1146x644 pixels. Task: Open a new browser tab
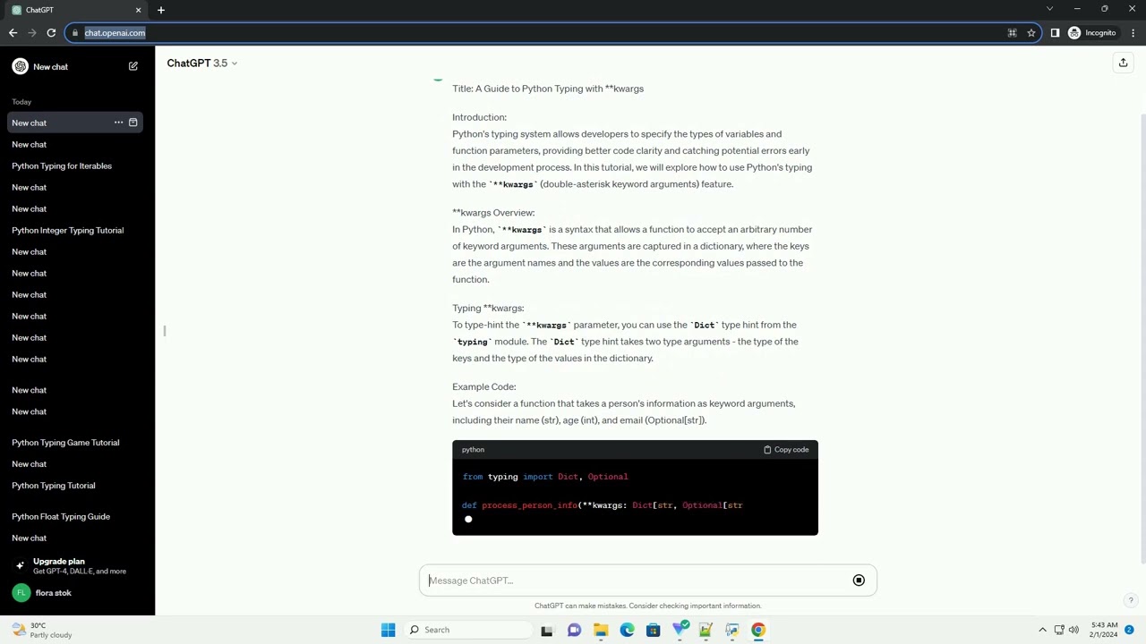click(x=161, y=10)
